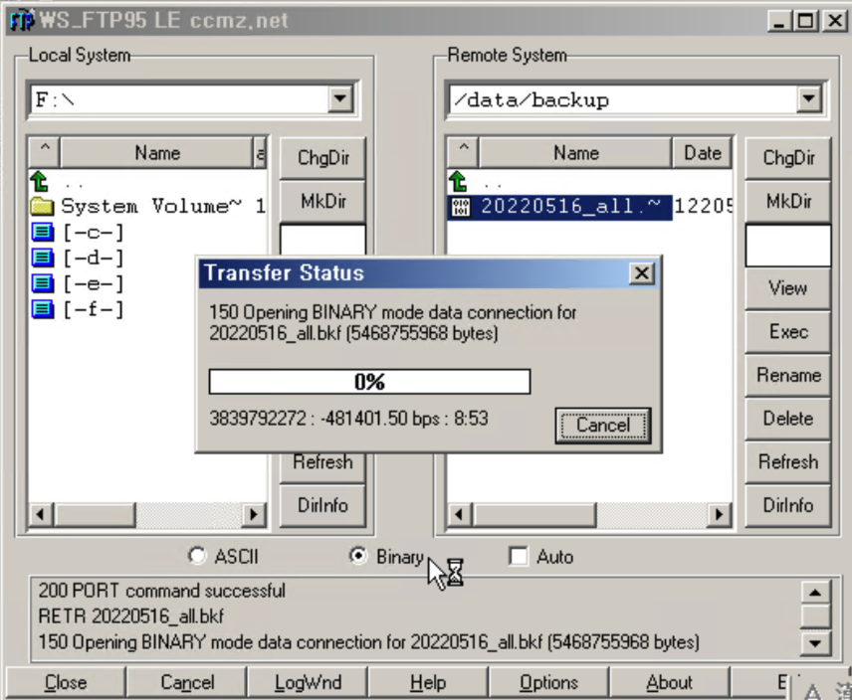
Task: Click the local MkDir button
Action: coord(322,201)
